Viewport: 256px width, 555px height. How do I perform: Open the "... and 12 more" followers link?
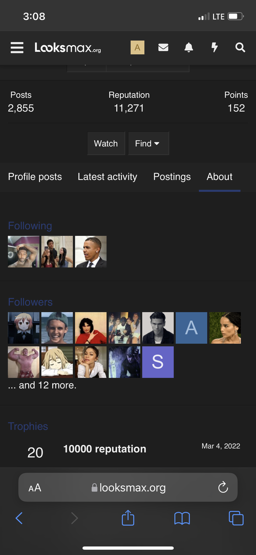coord(42,385)
